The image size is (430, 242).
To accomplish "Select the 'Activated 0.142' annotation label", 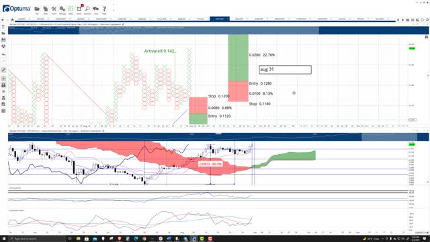I will tap(159, 51).
